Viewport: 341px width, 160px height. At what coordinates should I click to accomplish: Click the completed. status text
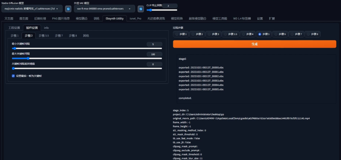tap(185, 98)
